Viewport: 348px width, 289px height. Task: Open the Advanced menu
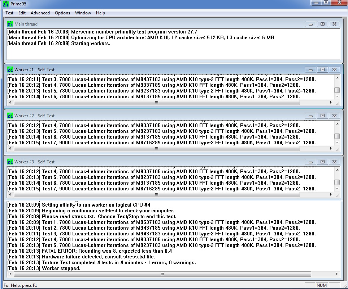40,13
